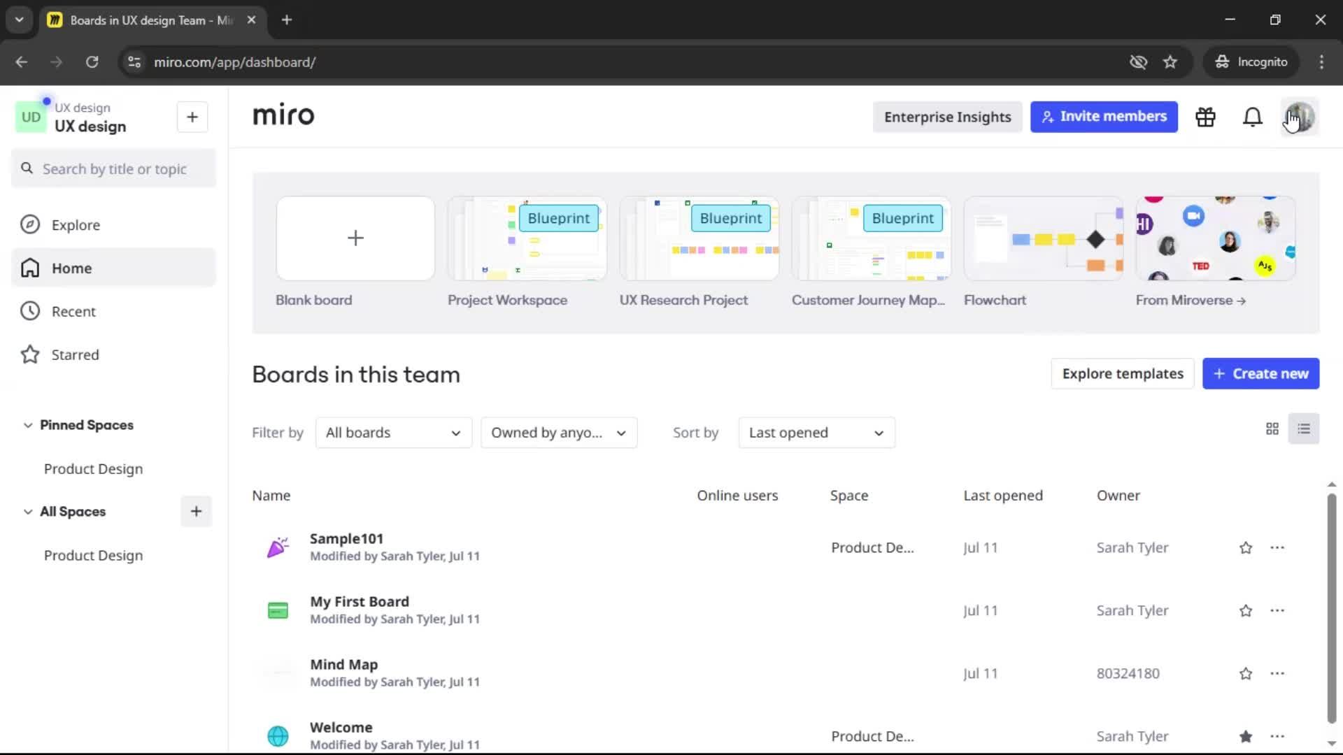Collapse the Pinned Spaces section

(28, 425)
